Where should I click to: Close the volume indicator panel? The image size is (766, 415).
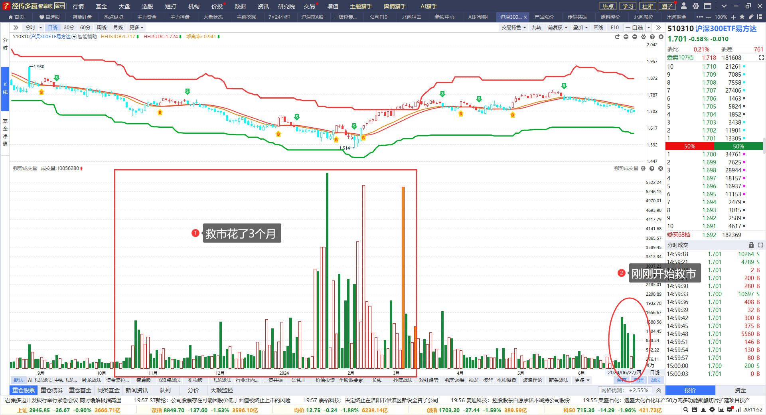pyautogui.click(x=661, y=168)
